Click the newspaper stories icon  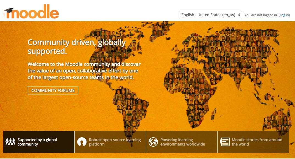225,142
